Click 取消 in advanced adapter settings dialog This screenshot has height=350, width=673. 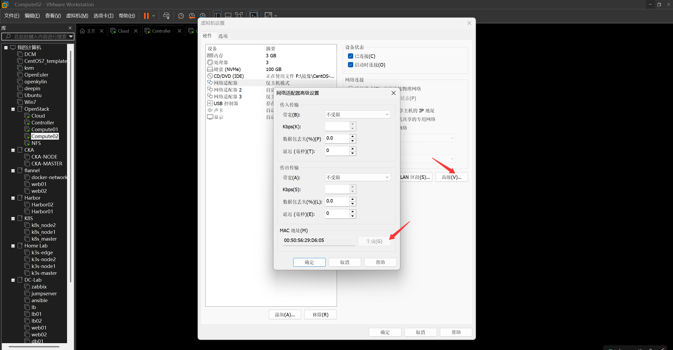345,262
